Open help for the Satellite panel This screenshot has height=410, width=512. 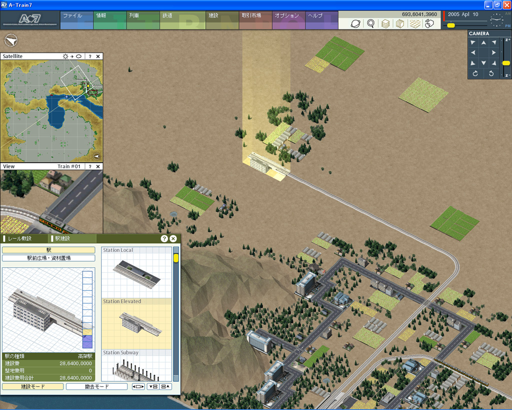(x=90, y=56)
